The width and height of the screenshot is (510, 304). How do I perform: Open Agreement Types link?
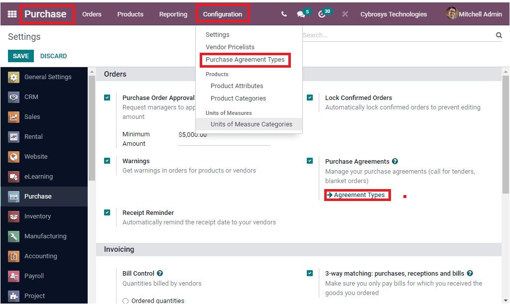(x=357, y=195)
